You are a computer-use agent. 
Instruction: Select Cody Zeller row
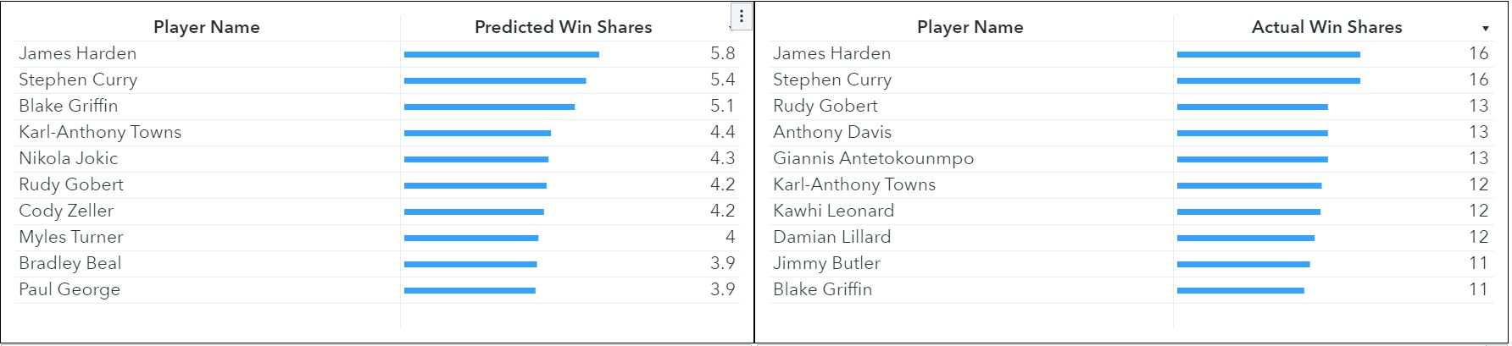tap(377, 211)
